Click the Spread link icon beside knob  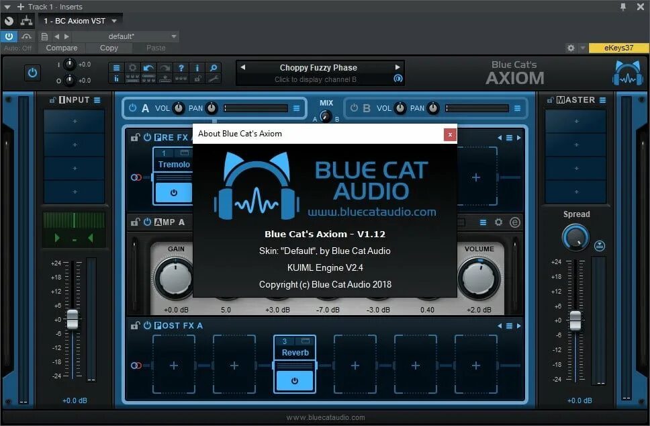pyautogui.click(x=600, y=245)
